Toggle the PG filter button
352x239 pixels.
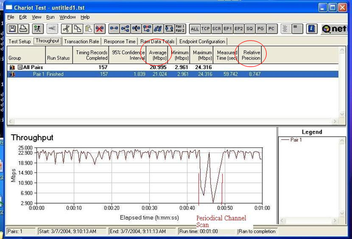click(x=260, y=29)
